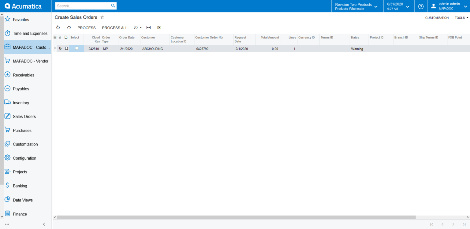Select the Sales Orders module in sidebar
Viewport: 470px width, 229px height.
[x=24, y=116]
